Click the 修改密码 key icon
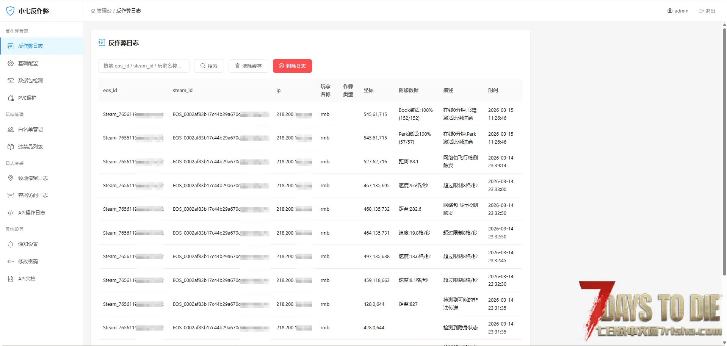The height and width of the screenshot is (346, 727). coord(11,261)
